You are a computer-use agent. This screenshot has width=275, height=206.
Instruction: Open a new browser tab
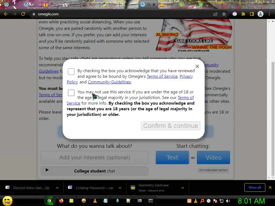tap(222, 5)
